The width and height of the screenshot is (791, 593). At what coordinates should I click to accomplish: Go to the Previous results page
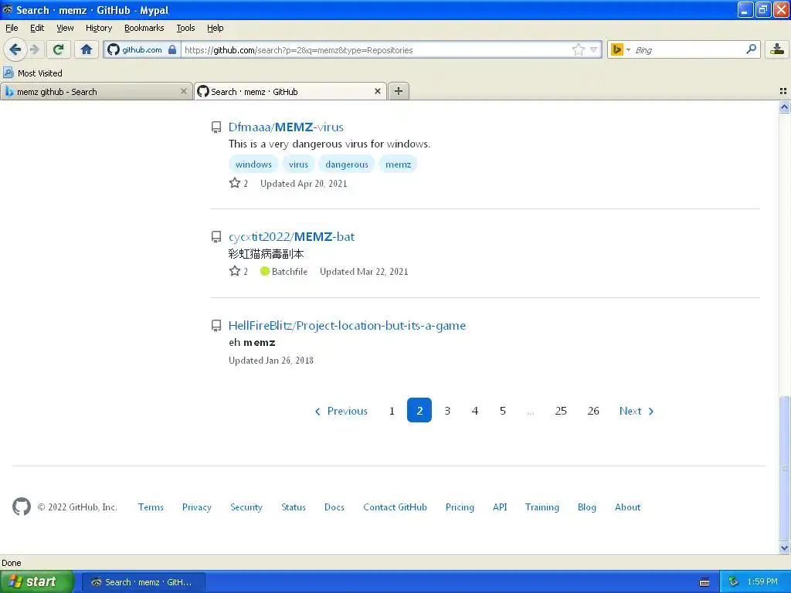coord(341,411)
